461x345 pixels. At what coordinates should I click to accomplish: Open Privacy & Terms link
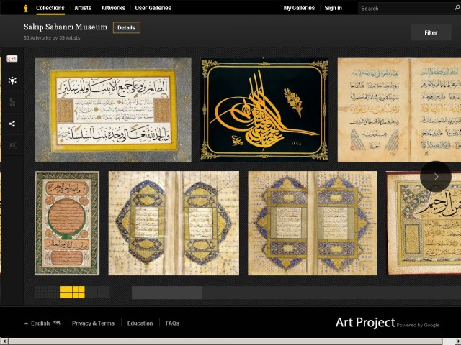(93, 323)
